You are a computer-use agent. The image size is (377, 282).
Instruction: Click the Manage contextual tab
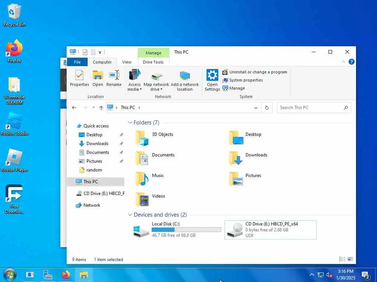(154, 53)
